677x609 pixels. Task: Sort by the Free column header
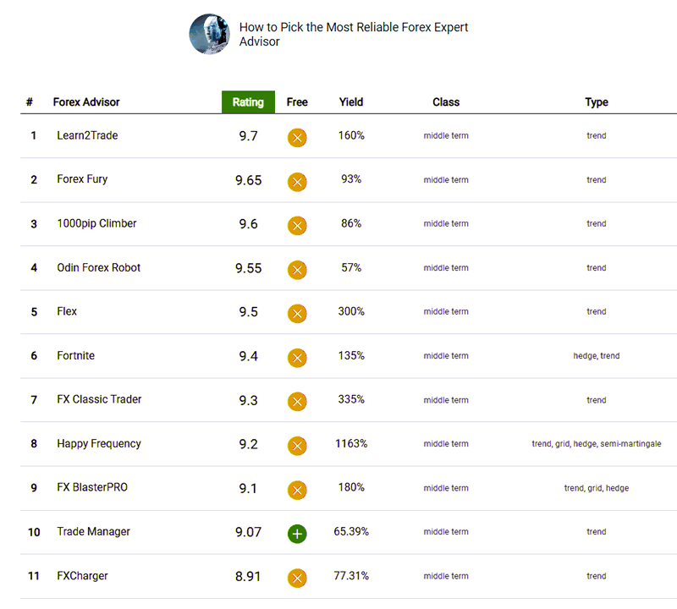pyautogui.click(x=297, y=102)
